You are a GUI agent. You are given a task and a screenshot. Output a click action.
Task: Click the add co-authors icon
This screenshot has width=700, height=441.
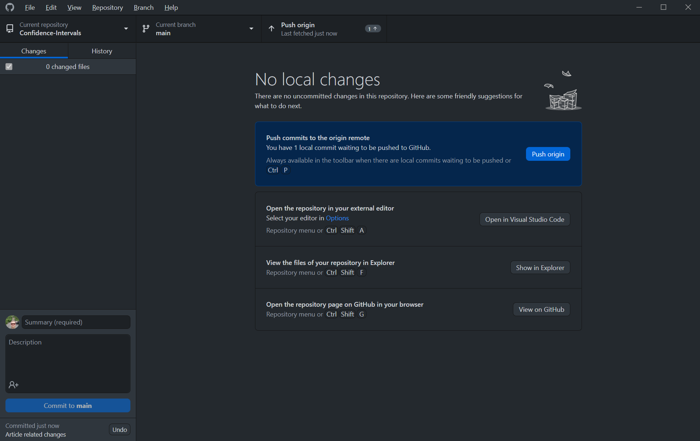pos(13,385)
